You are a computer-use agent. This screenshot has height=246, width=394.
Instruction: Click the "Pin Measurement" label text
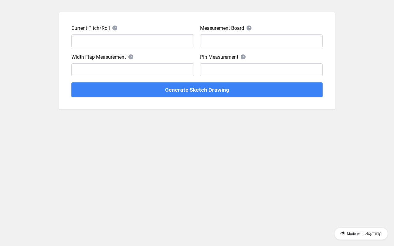click(x=219, y=57)
